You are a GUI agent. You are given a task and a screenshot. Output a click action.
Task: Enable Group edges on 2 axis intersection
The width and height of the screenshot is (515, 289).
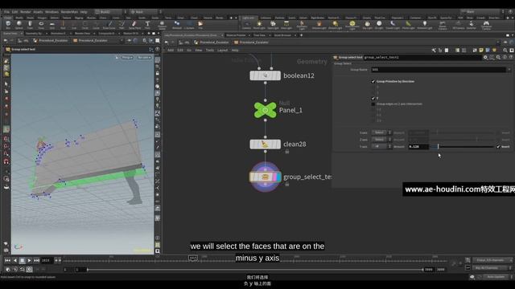coord(373,104)
